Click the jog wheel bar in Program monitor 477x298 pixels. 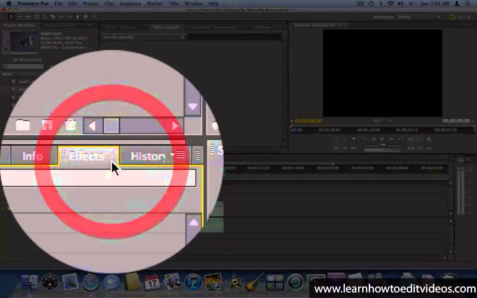coord(383,150)
